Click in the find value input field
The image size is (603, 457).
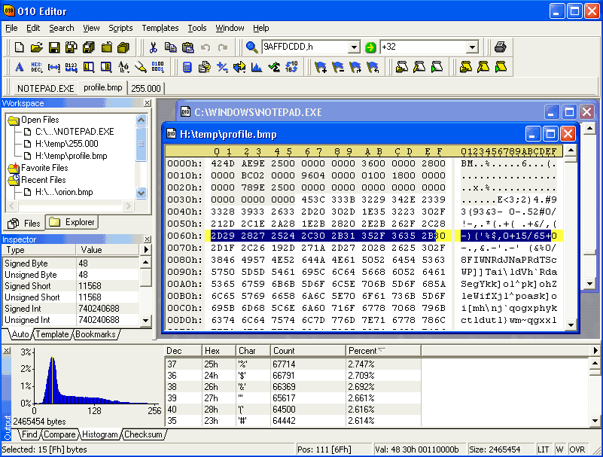point(305,47)
